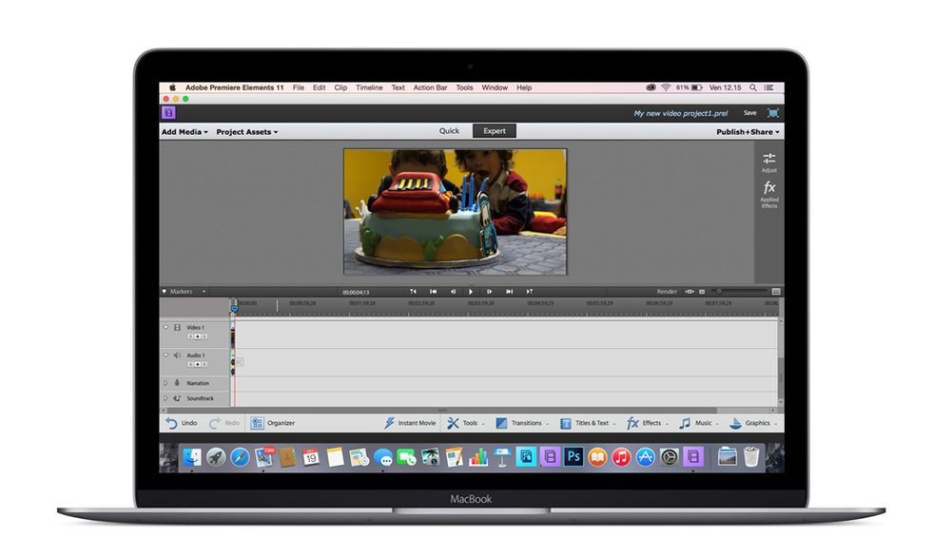Open the Graphics panel
This screenshot has height=556, width=932.
[x=752, y=423]
